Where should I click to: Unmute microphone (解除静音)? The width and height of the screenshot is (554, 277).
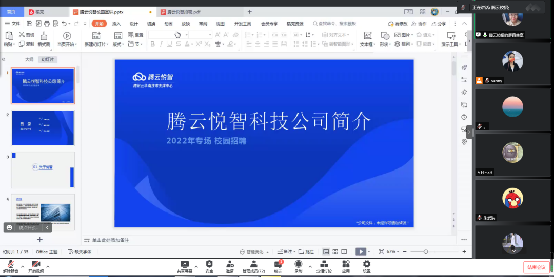click(11, 267)
